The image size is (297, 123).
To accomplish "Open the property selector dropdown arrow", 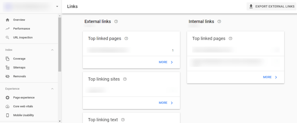I will tap(57, 6).
